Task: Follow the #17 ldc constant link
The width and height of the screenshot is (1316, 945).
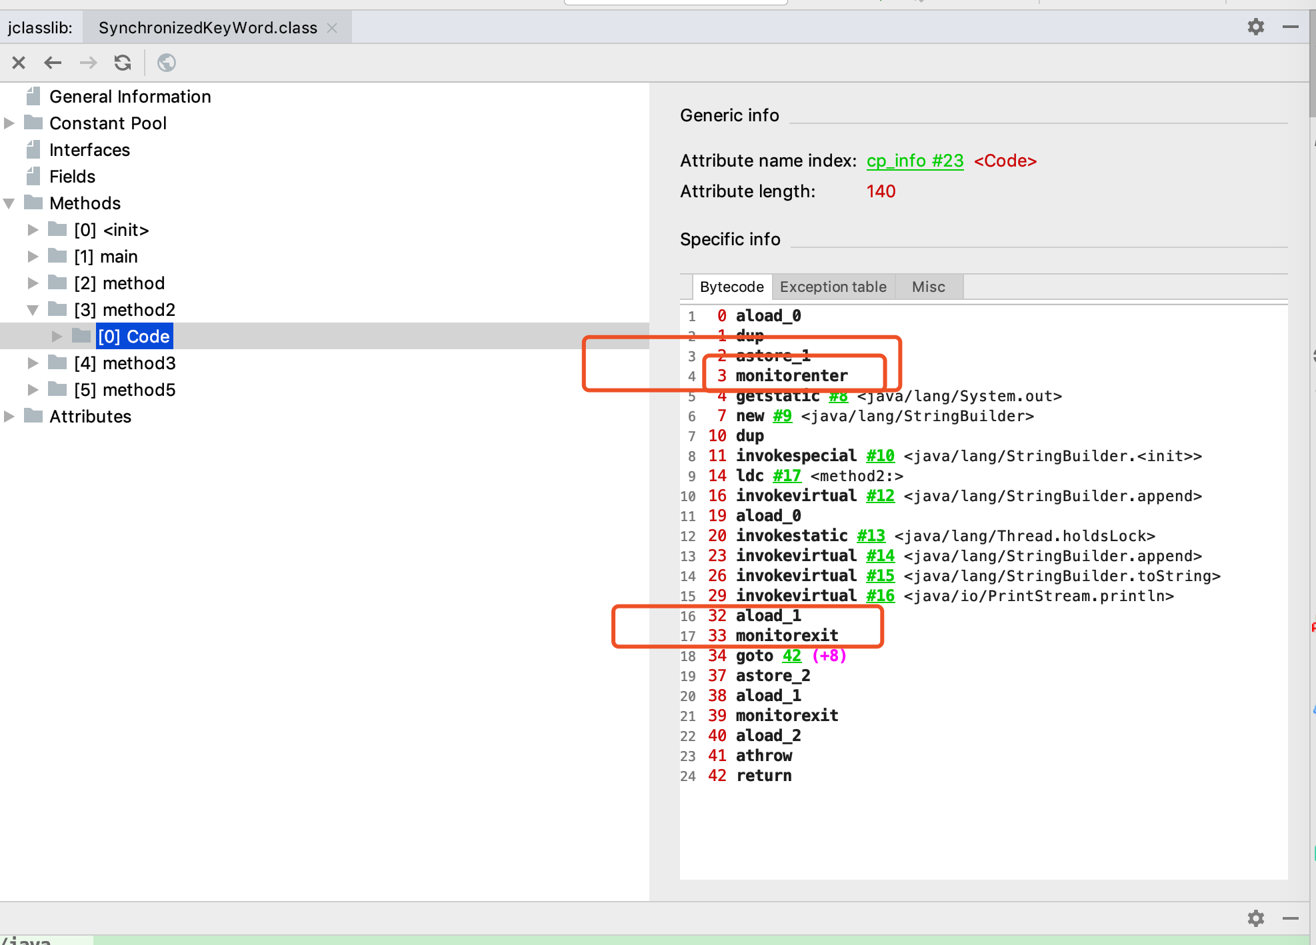Action: coord(787,476)
